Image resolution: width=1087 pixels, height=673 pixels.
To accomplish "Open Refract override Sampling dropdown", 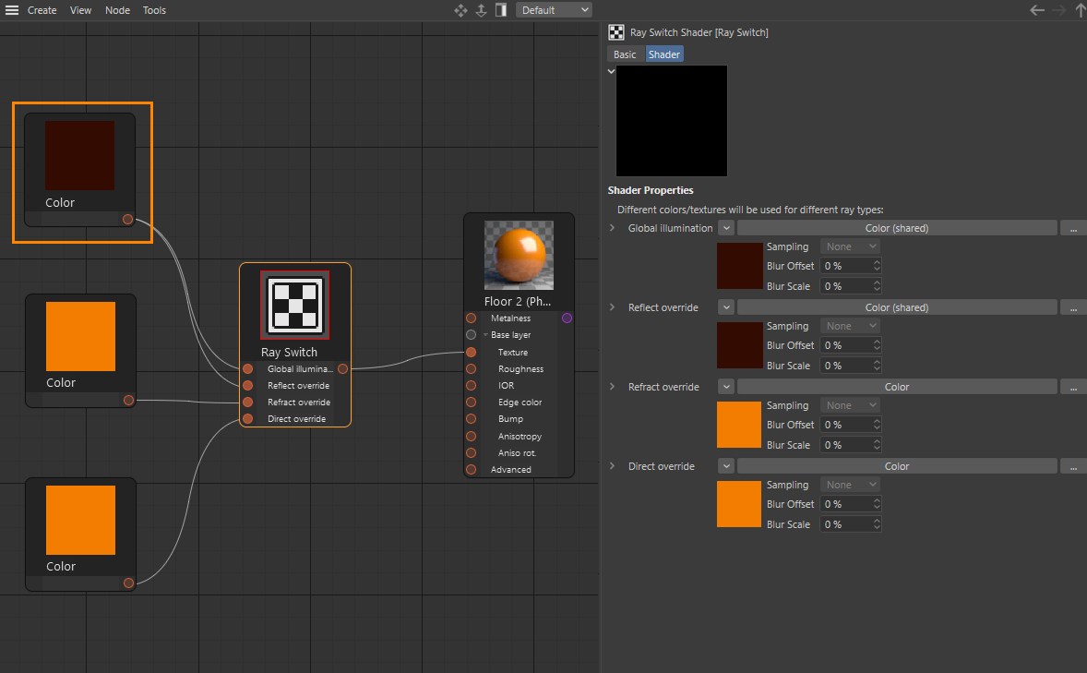I will pos(851,405).
